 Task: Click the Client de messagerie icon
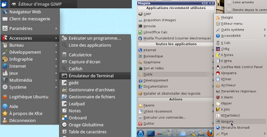tap(5, 19)
